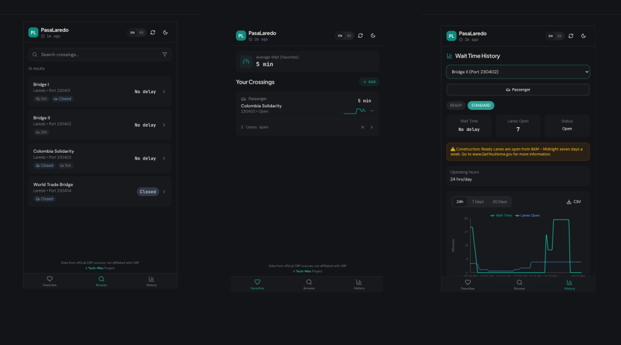Remove Colombia Solidarity with the X icon
This screenshot has width=621, height=345.
click(363, 127)
